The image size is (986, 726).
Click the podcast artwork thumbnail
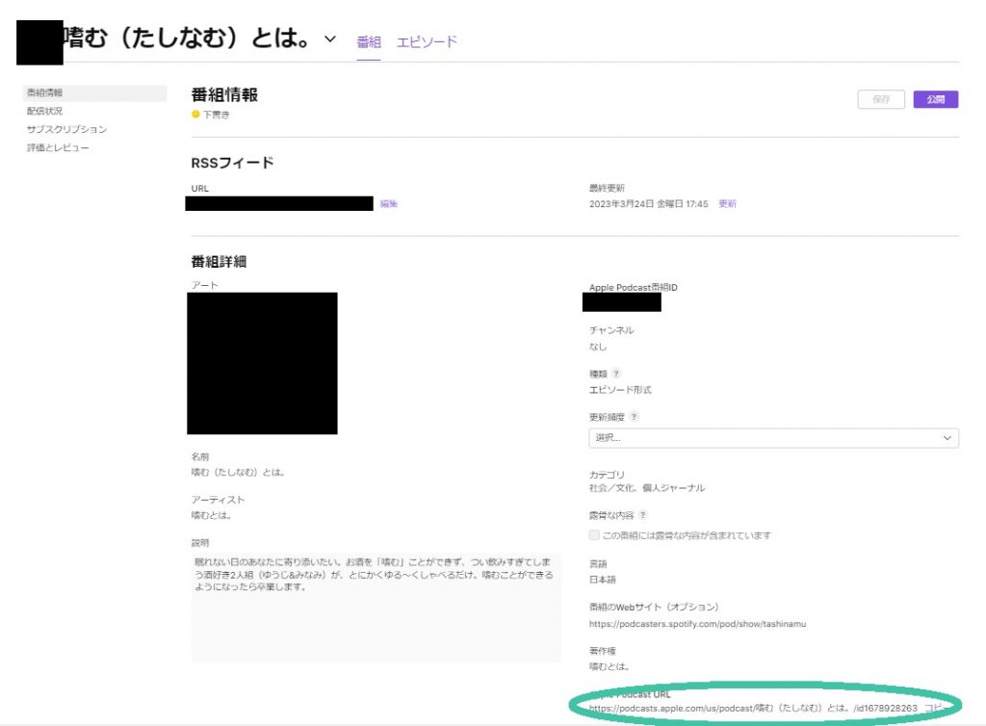click(x=262, y=363)
